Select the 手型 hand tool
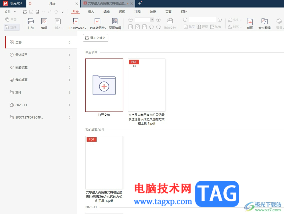 point(11,19)
